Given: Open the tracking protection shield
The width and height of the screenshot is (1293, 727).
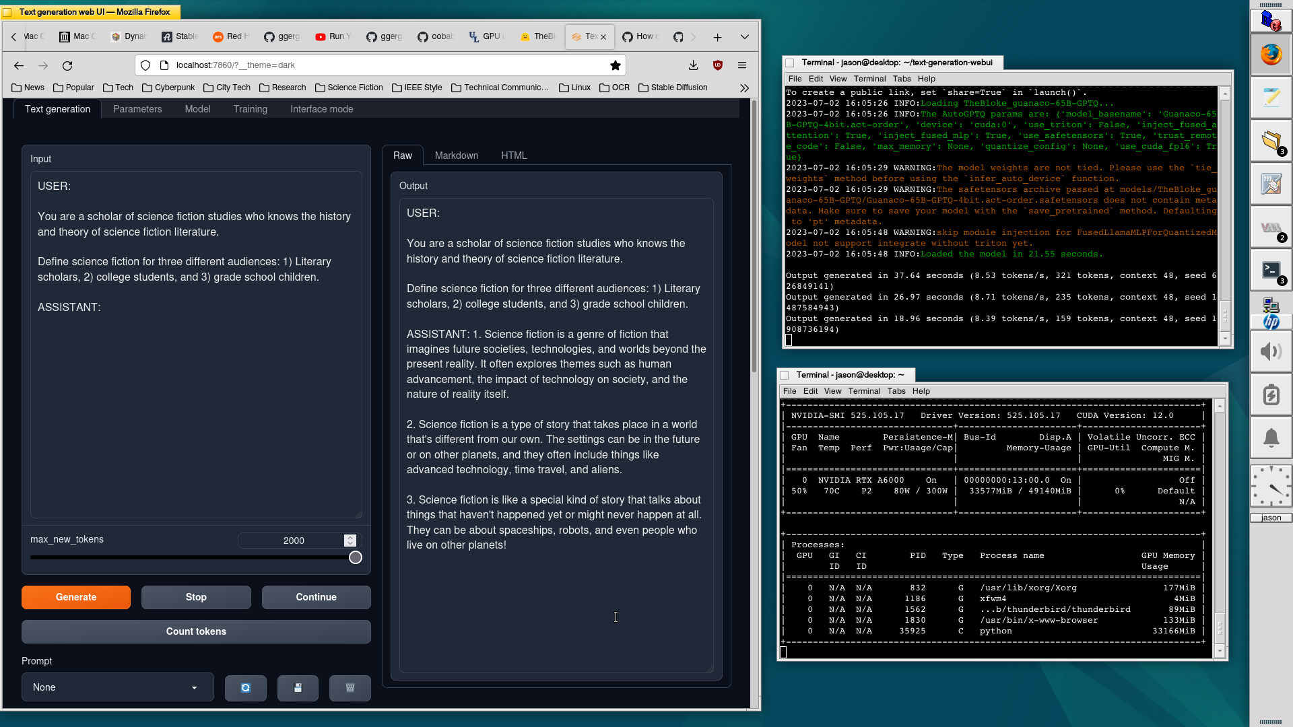Looking at the screenshot, I should click(145, 65).
